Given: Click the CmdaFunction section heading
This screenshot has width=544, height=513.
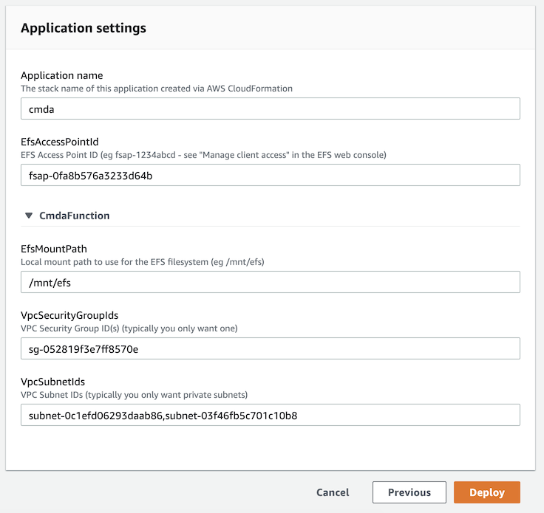Looking at the screenshot, I should 74,216.
